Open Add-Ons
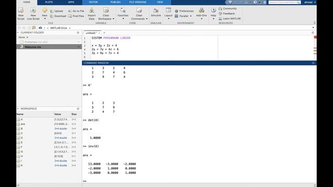The image size is (333, 187). click(201, 14)
